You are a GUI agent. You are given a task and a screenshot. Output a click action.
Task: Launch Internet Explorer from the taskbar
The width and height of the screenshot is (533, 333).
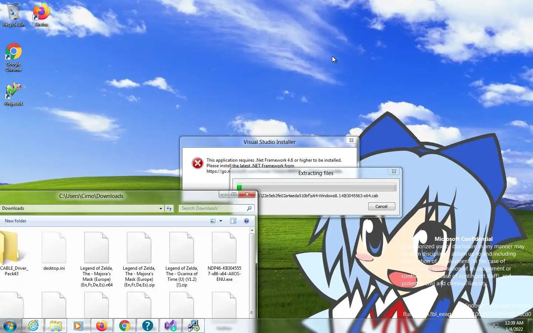(33, 326)
